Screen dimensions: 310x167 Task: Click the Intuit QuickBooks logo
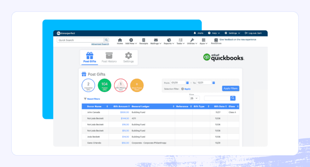224,57
